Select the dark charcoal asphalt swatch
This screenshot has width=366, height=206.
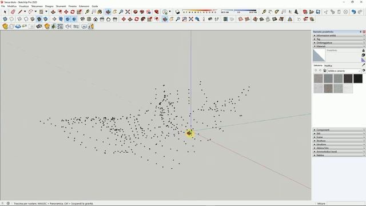point(348,79)
